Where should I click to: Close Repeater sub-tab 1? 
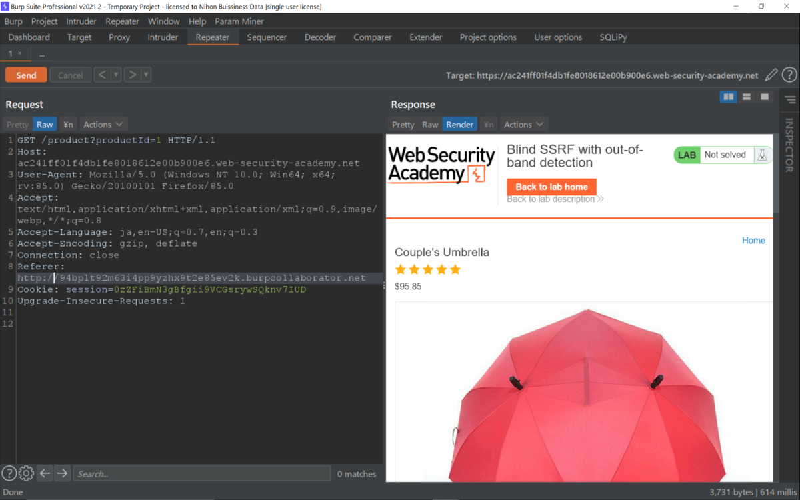coord(20,53)
